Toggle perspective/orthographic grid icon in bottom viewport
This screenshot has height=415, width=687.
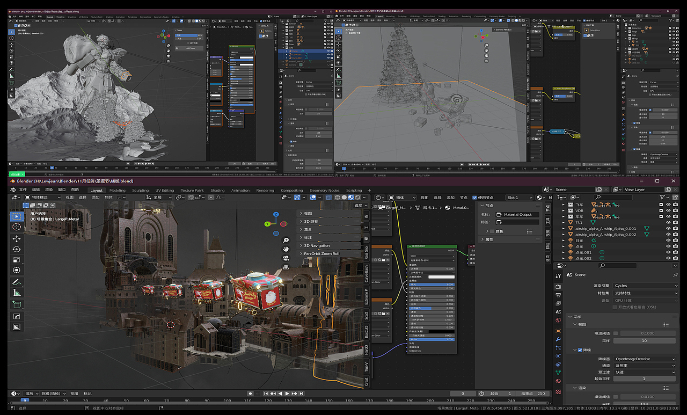[287, 267]
